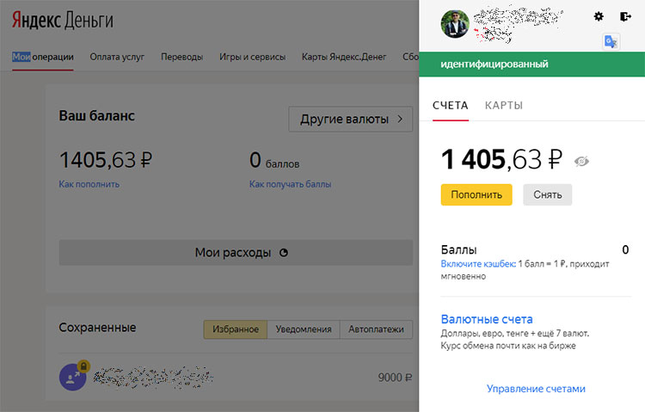The height and width of the screenshot is (412, 645).
Task: Open the profile avatar picture
Action: coord(455,24)
